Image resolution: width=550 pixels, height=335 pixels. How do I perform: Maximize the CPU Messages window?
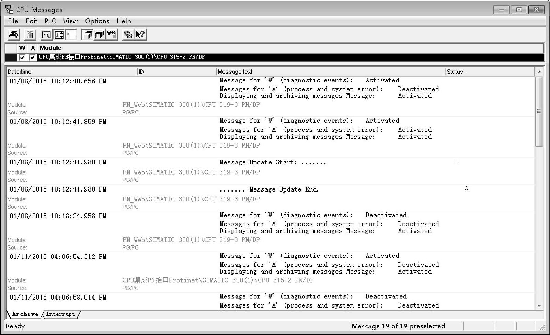(519, 10)
